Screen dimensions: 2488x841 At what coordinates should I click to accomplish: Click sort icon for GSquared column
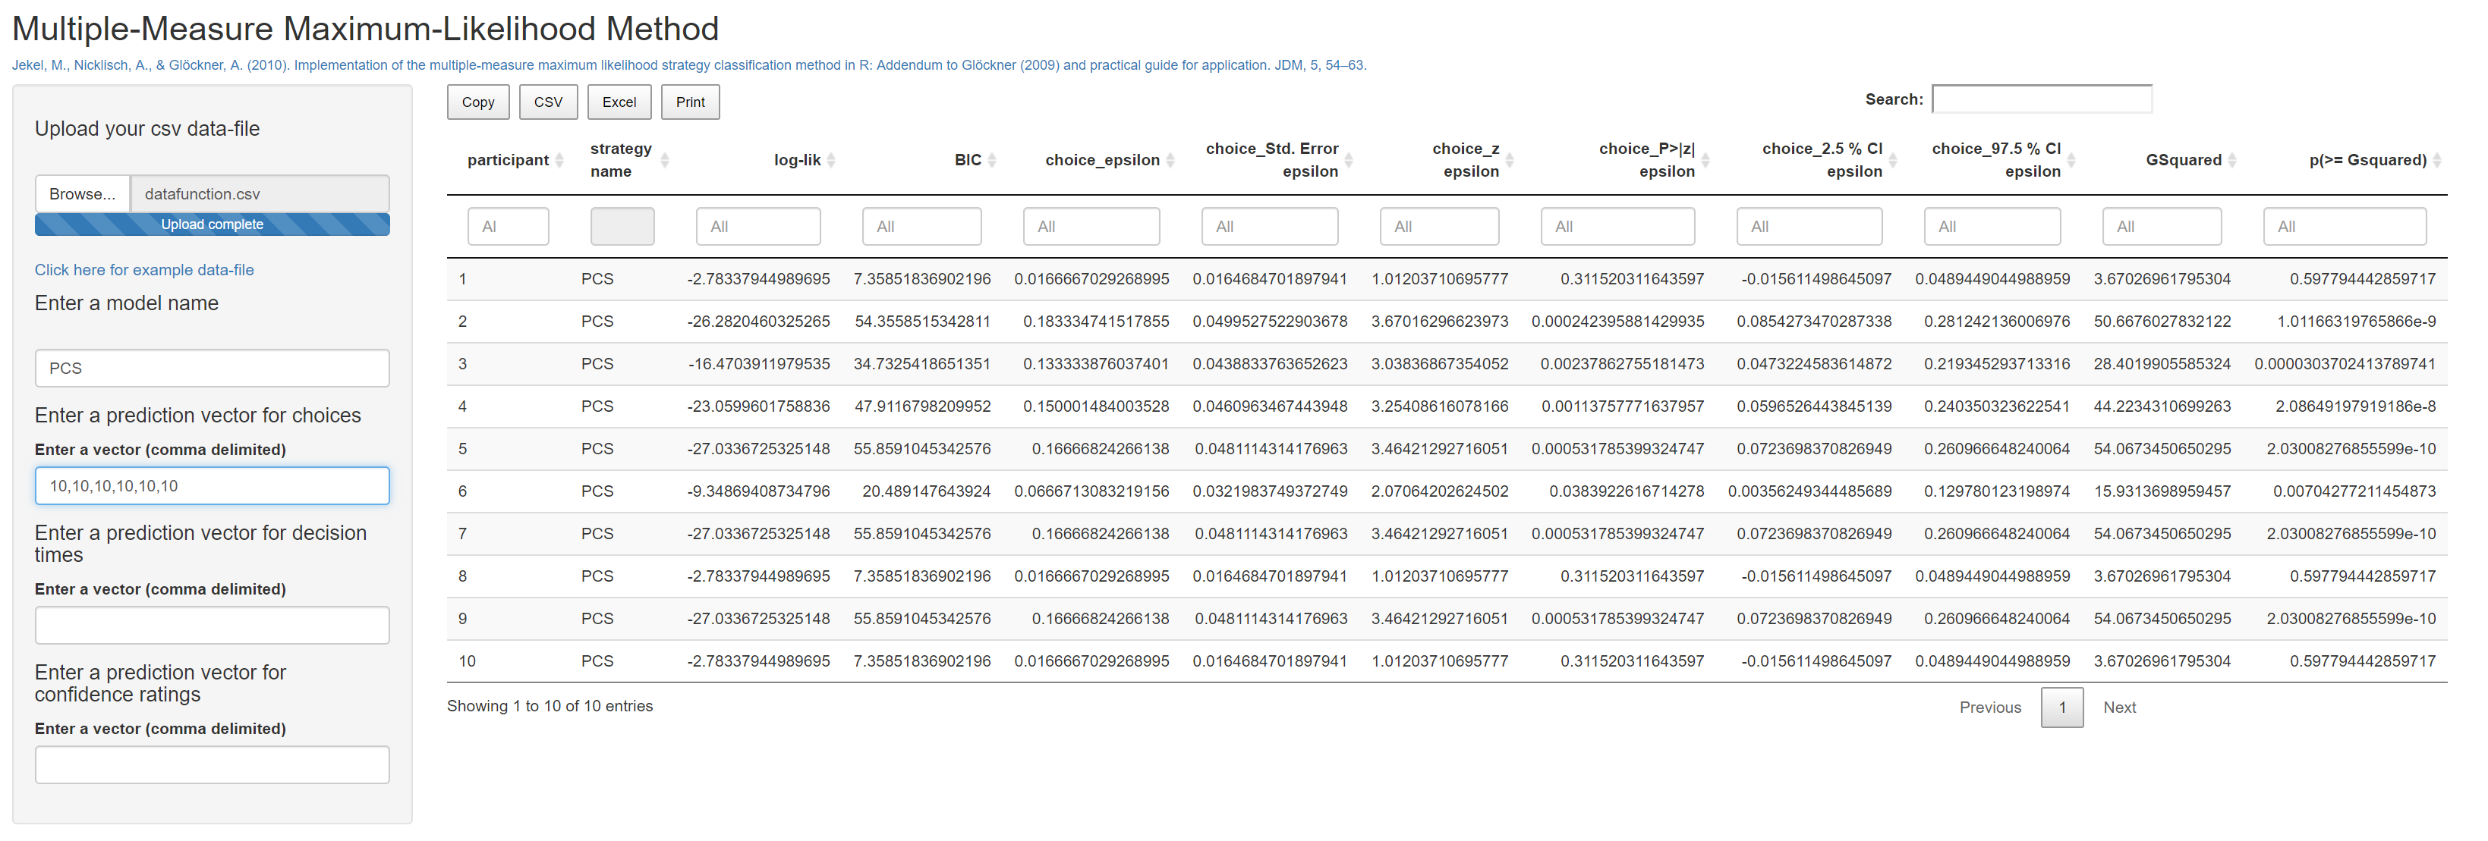point(2232,160)
